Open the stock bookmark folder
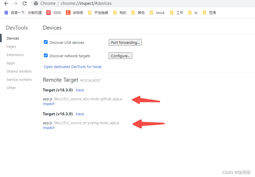This screenshot has width=255, height=177. click(x=157, y=13)
